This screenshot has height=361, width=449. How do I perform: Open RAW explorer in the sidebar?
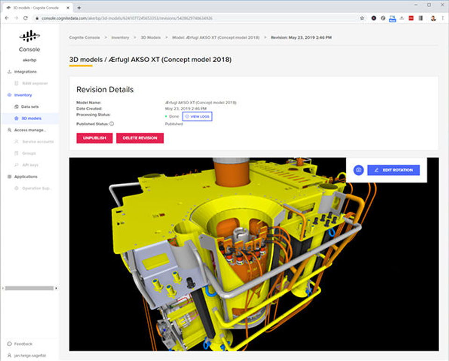[35, 83]
